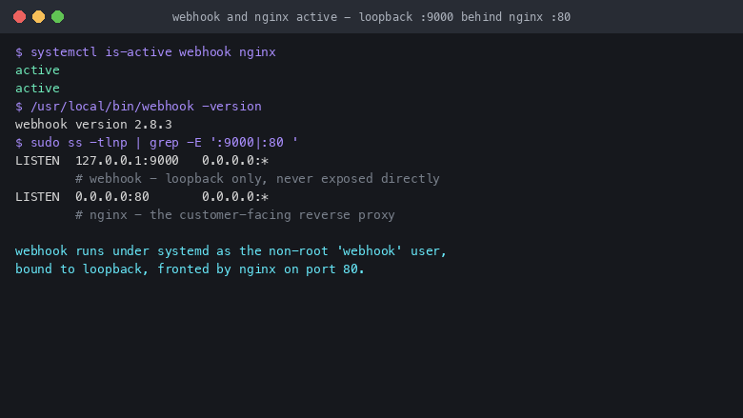The width and height of the screenshot is (743, 418).
Task: Select the second green 'active' output line
Action: pos(37,88)
